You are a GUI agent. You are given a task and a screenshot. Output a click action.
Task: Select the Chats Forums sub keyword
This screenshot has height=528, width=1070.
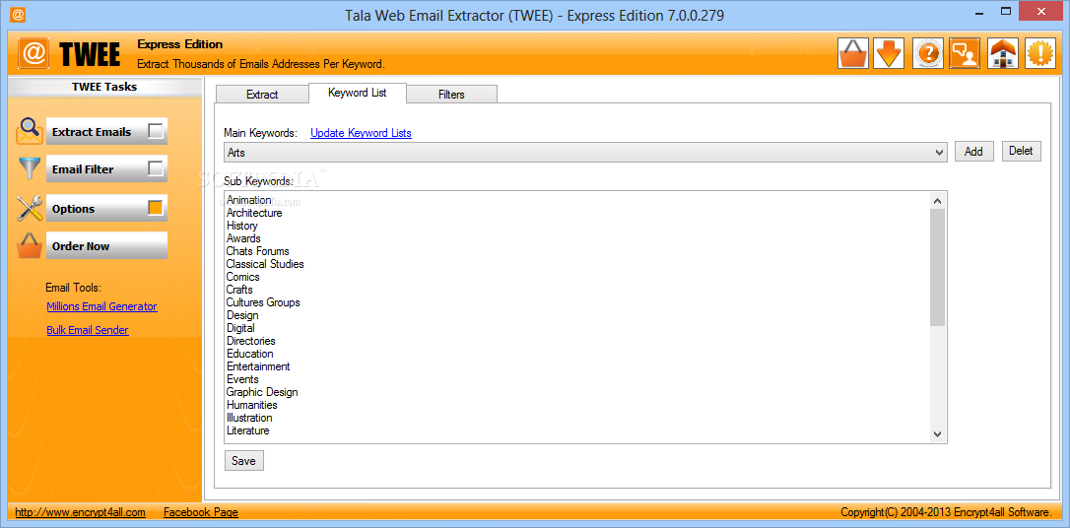pos(257,251)
